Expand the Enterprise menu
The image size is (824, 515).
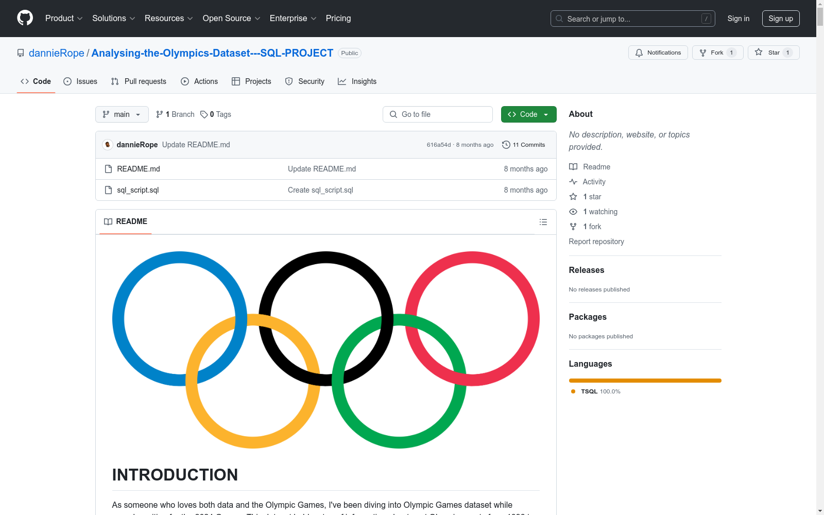click(293, 18)
